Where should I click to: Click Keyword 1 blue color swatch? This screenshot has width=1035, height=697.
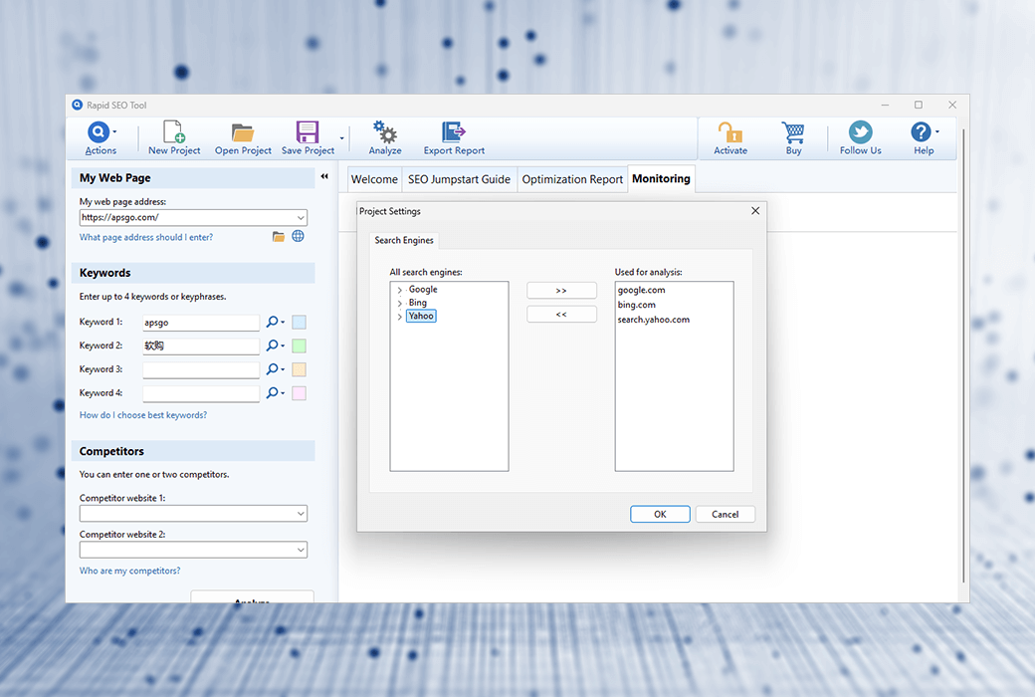[299, 322]
